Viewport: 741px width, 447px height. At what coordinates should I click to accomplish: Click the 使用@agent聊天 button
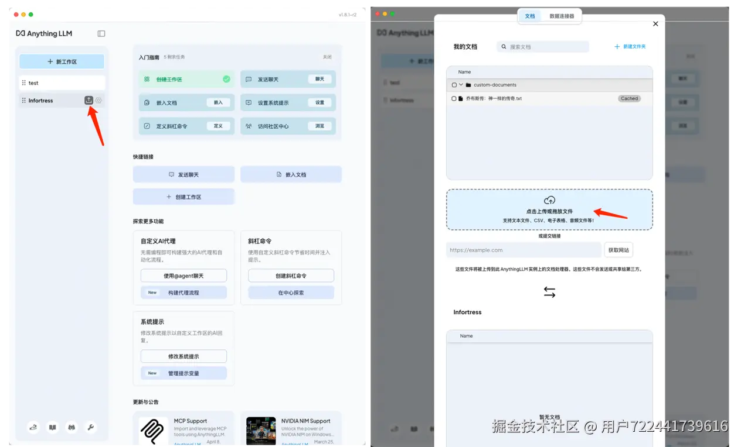click(183, 276)
